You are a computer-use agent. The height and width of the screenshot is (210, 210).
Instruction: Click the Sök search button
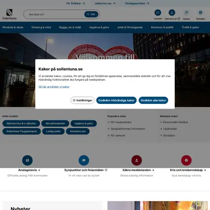[91, 14]
